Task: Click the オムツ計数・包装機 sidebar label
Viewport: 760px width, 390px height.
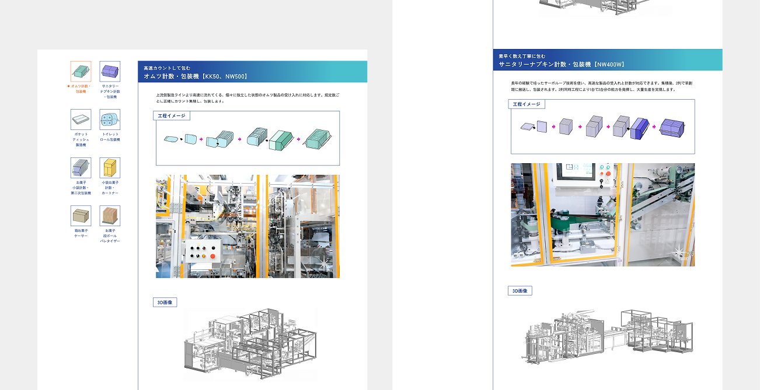Action: (x=81, y=89)
